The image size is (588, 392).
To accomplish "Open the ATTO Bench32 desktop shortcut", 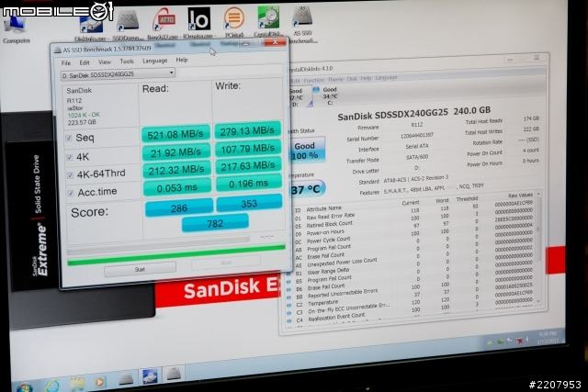I will click(x=164, y=23).
